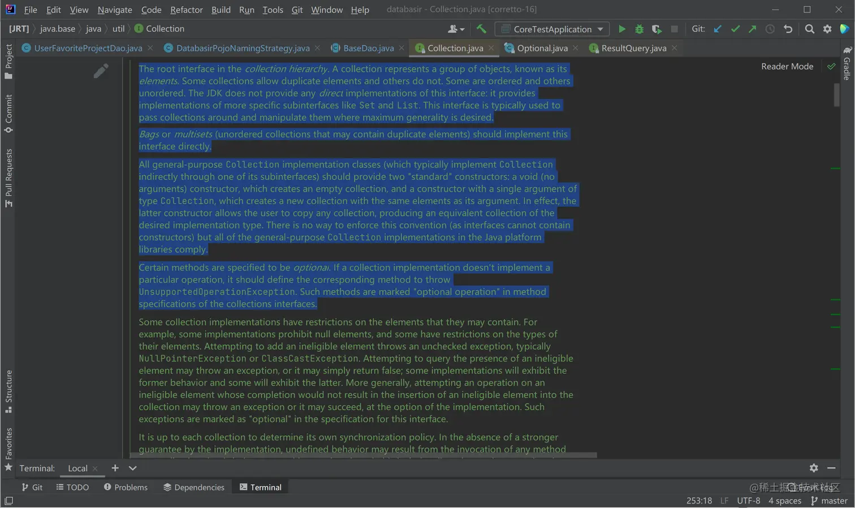This screenshot has width=855, height=508.
Task: Toggle the Commit tool window
Action: pos(8,114)
